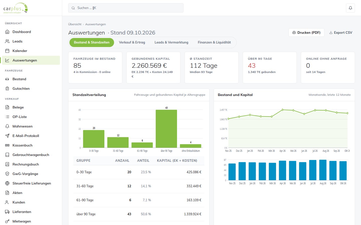Click the Kalender calendar icon
Image resolution: width=361 pixels, height=225 pixels.
click(7, 51)
